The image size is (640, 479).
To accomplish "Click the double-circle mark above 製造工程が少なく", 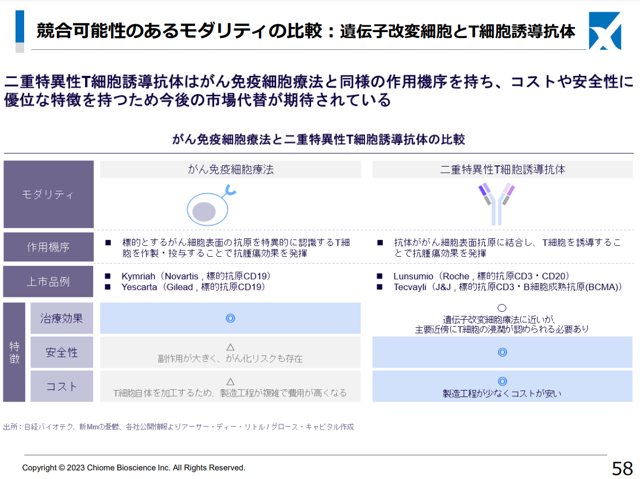I will click(x=503, y=381).
